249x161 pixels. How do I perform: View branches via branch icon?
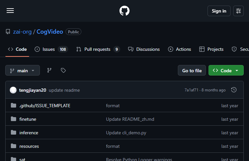tap(49, 70)
